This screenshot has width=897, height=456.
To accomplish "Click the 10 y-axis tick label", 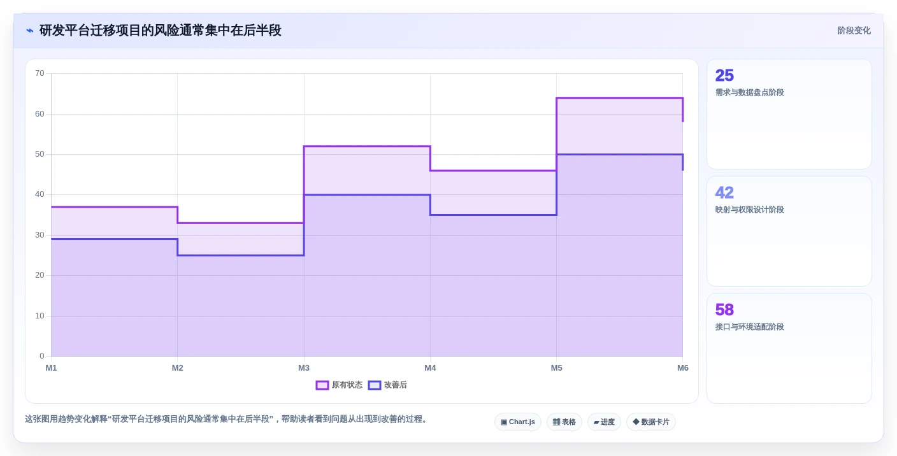I will tap(39, 316).
